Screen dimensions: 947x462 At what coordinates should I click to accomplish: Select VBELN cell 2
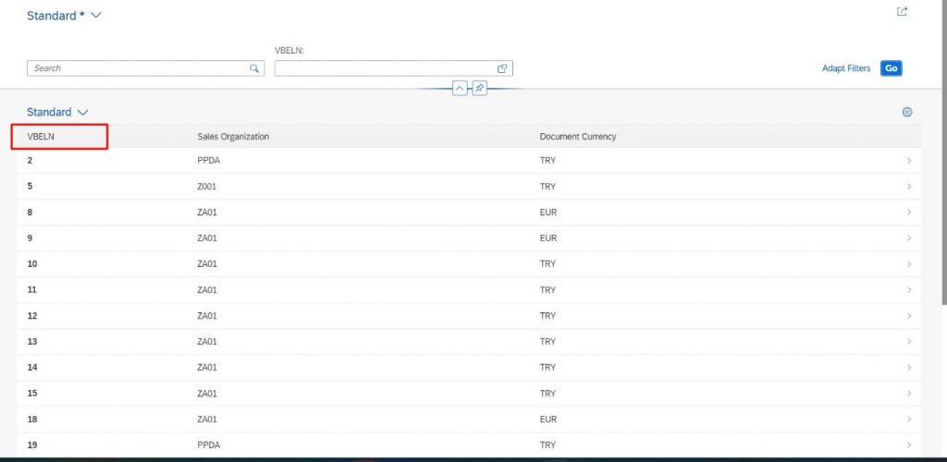(x=30, y=161)
